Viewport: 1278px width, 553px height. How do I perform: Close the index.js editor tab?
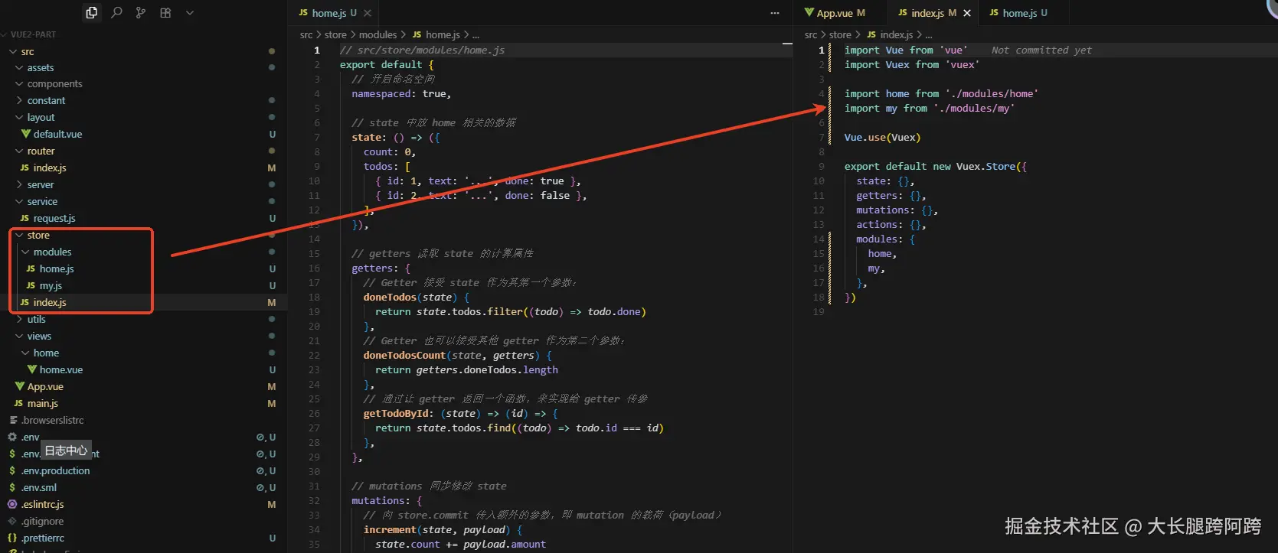[967, 13]
